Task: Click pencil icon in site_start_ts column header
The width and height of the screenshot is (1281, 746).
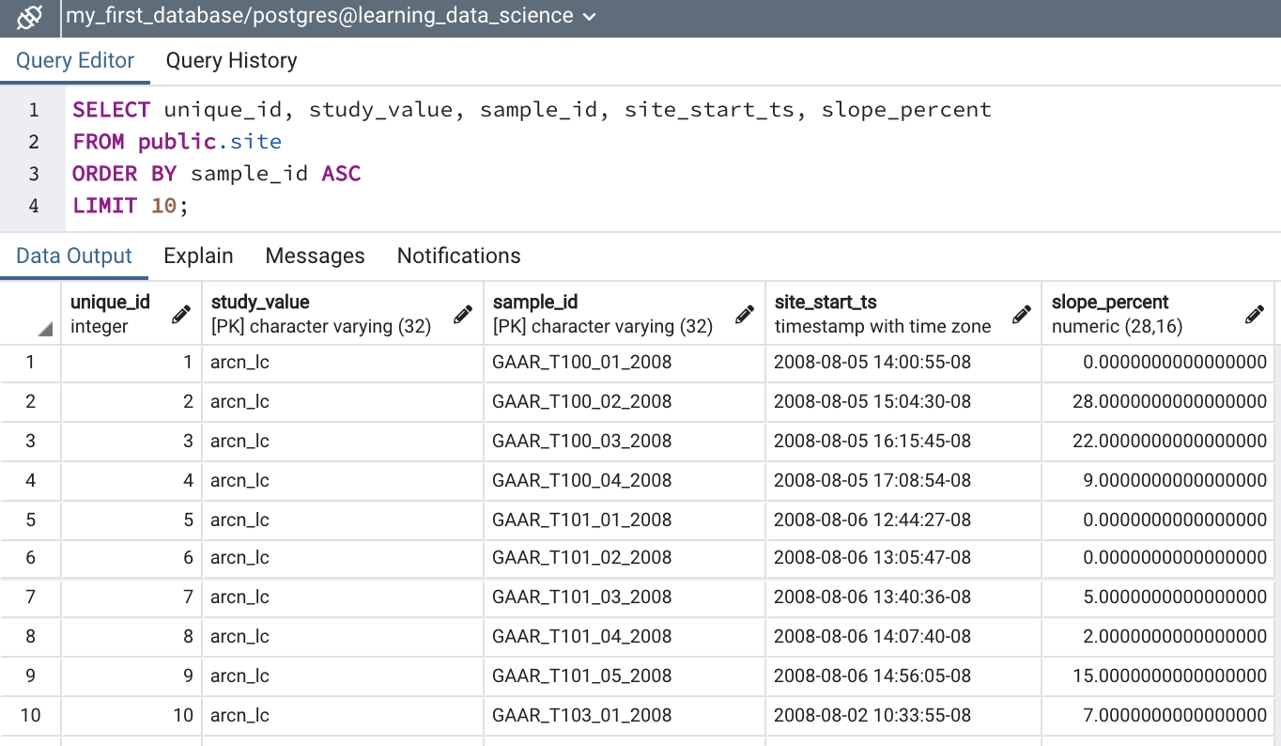Action: pyautogui.click(x=1021, y=315)
